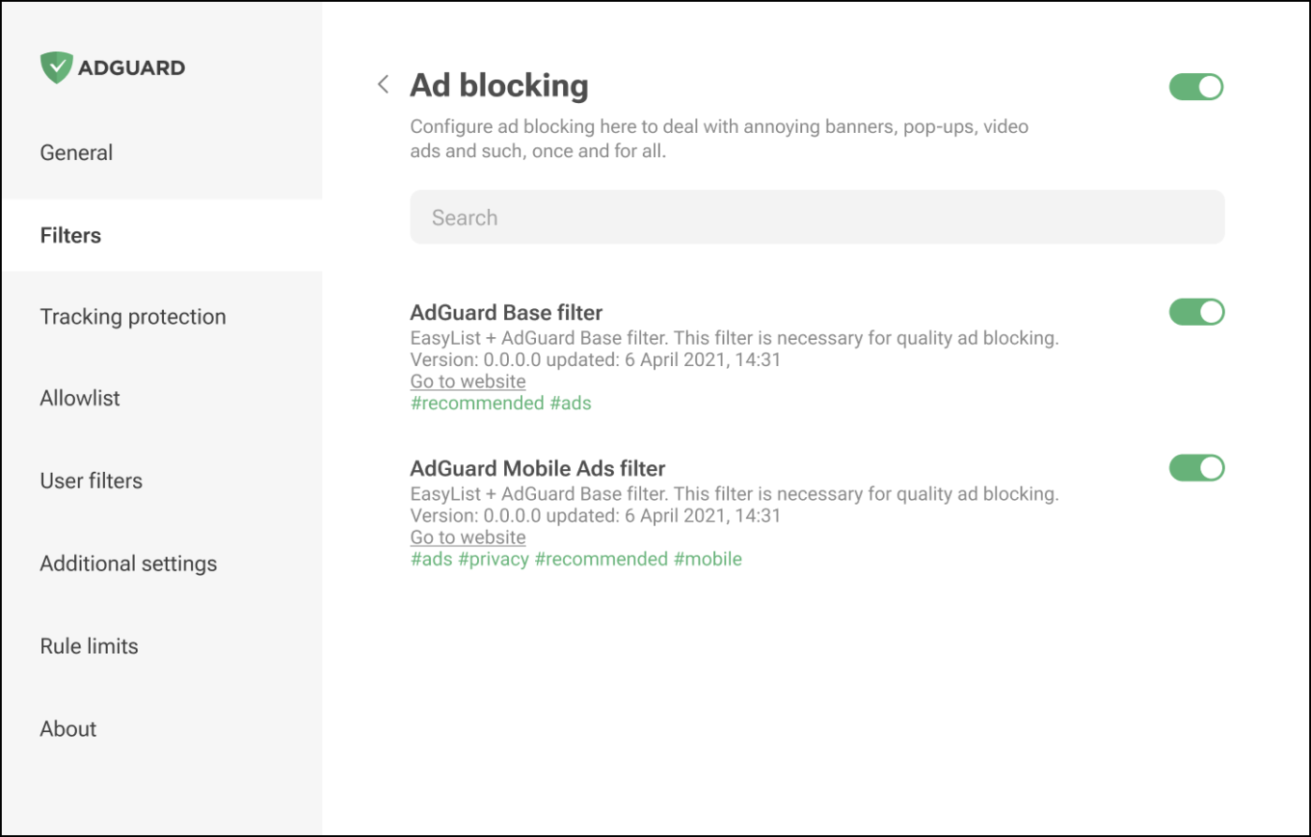
Task: Open Tracking protection in the sidebar
Action: point(133,317)
